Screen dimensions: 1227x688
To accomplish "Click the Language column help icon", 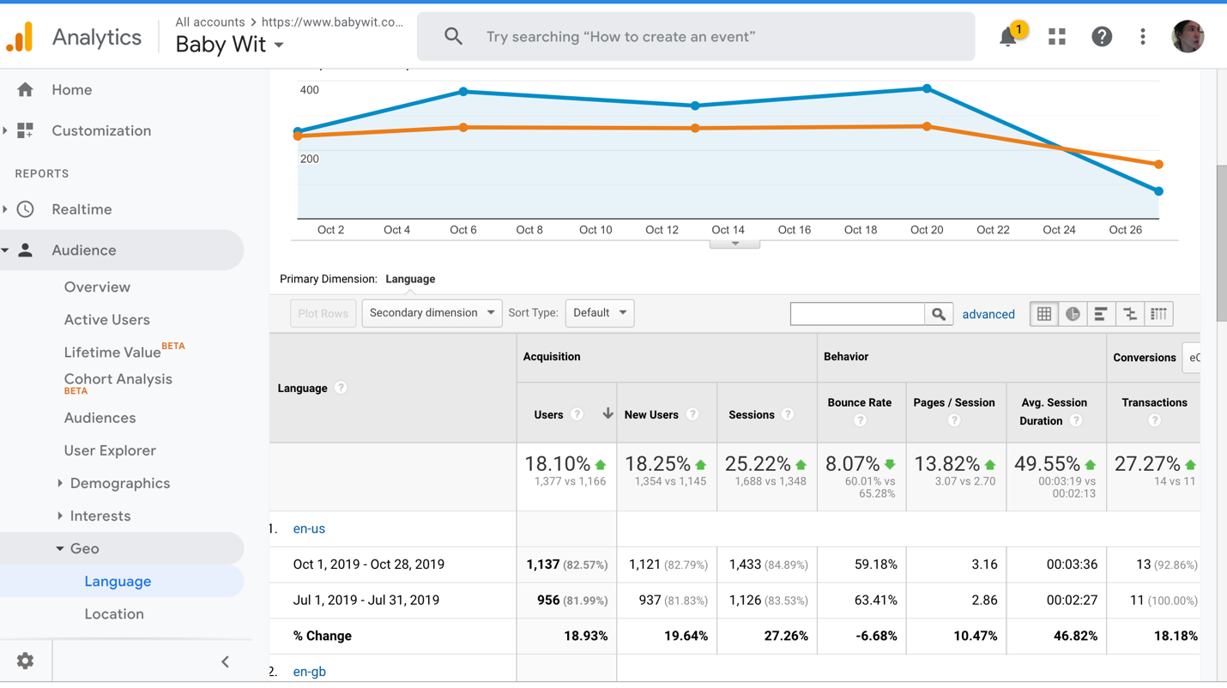I will 341,388.
